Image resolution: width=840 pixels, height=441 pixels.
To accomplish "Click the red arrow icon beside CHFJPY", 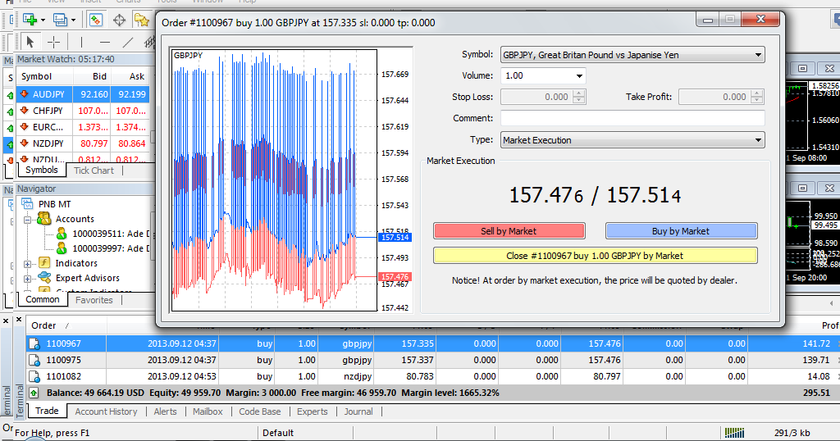I will click(24, 110).
